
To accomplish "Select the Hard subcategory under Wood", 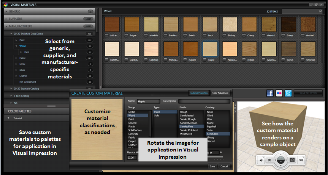I will tap(27, 52).
